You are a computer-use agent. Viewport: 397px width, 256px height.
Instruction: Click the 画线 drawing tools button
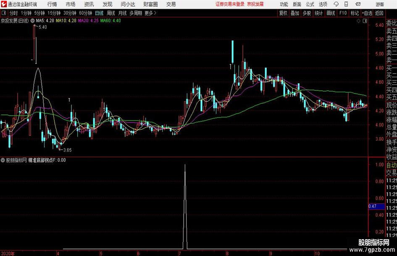pos(331,13)
